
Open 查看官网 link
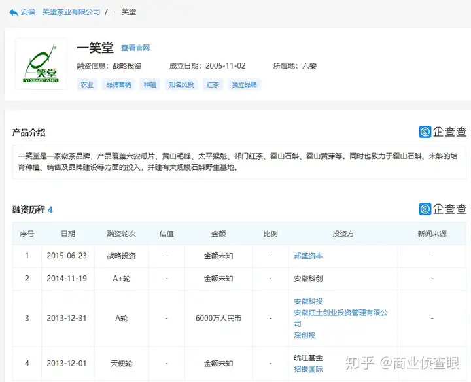tap(135, 48)
